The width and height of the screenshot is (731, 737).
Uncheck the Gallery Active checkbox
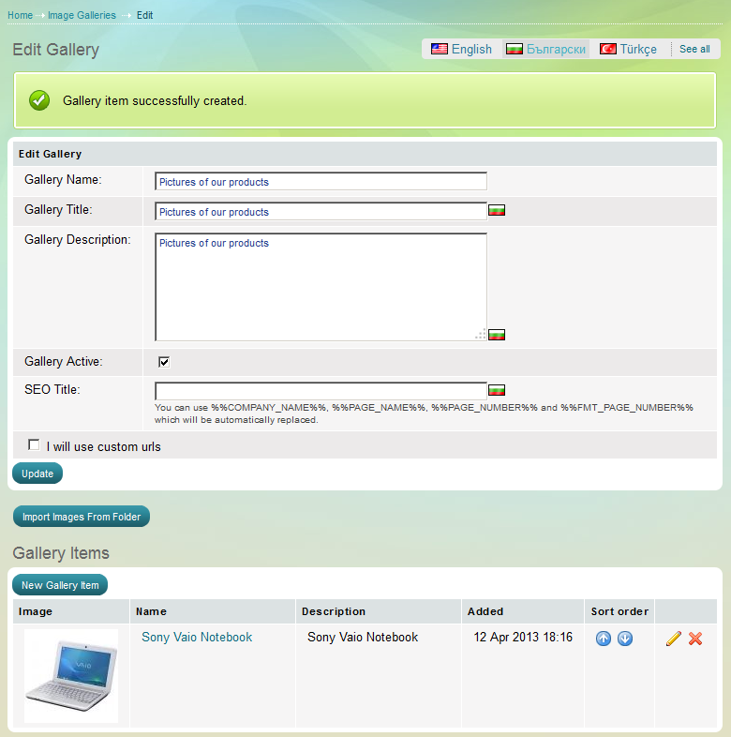click(x=164, y=362)
